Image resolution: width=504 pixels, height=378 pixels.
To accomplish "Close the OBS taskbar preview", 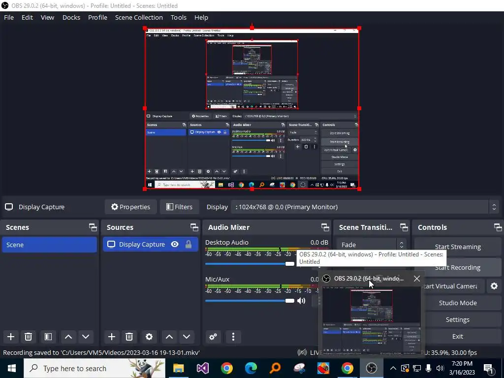I will (x=416, y=279).
